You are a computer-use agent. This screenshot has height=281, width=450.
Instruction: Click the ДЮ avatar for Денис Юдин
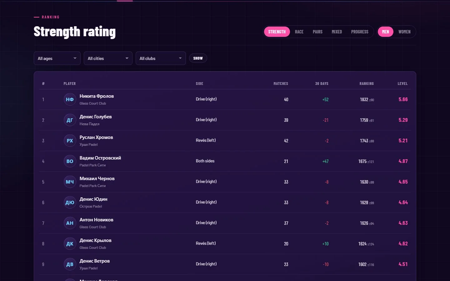pyautogui.click(x=70, y=203)
